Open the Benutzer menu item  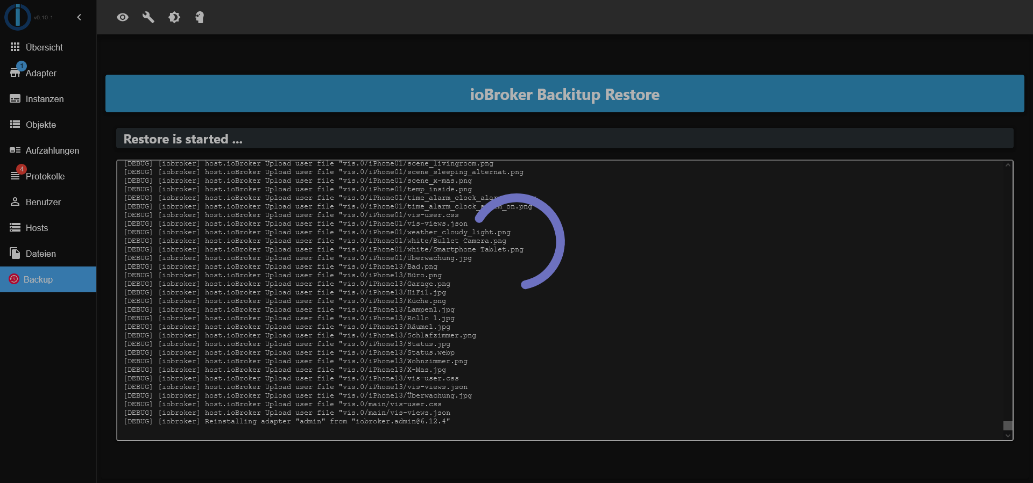[48, 202]
